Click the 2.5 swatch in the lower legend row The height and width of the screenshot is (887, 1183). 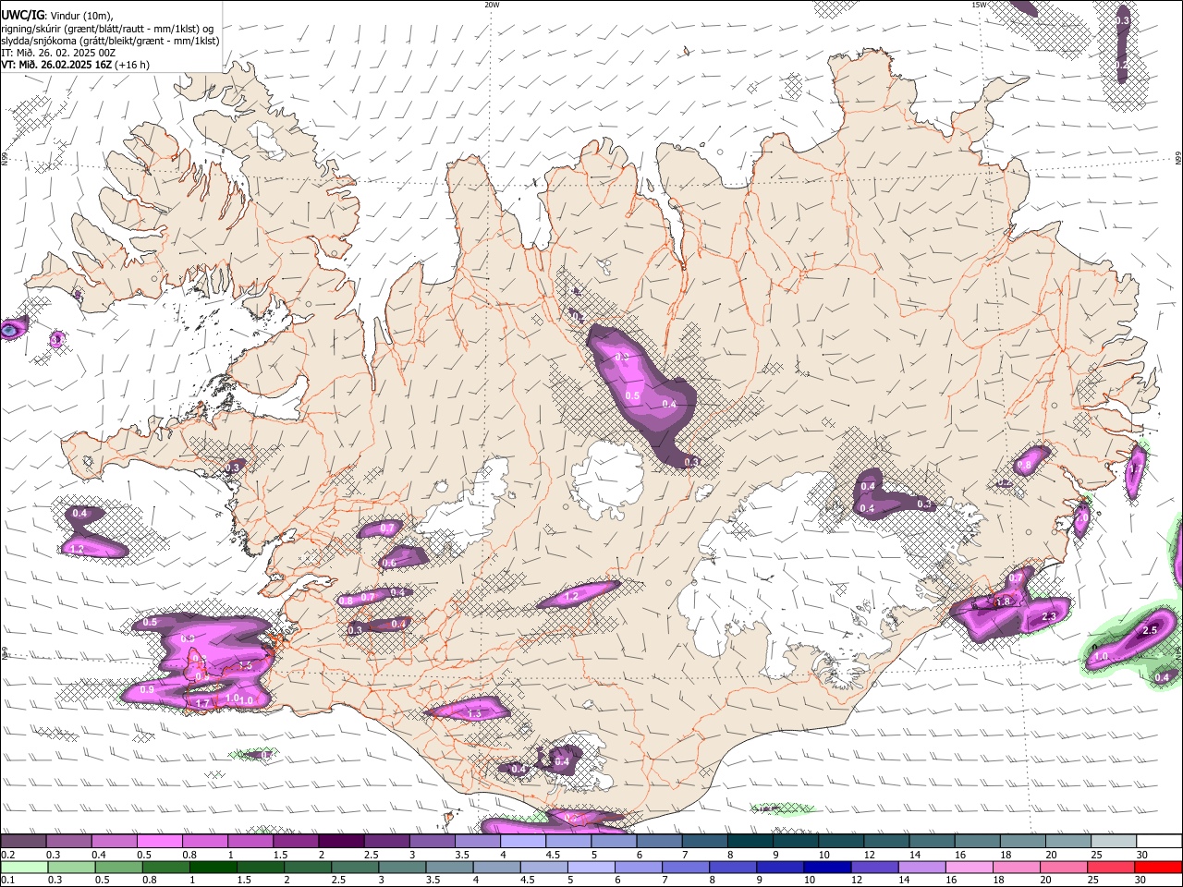[354, 868]
